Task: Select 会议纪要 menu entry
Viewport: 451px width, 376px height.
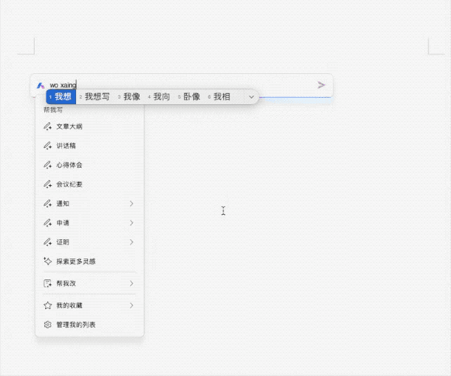Action: pos(89,184)
